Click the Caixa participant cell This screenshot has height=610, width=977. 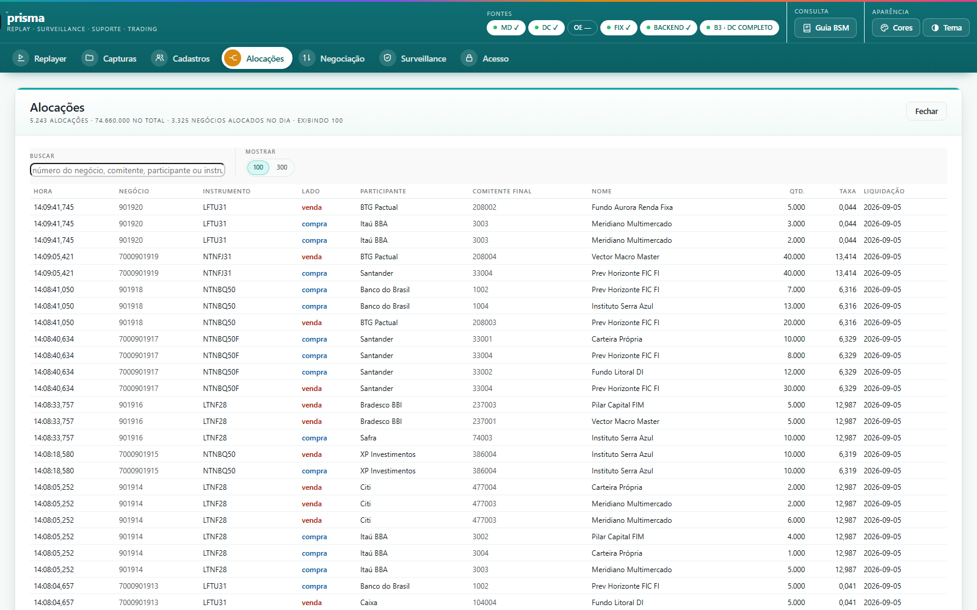[369, 603]
